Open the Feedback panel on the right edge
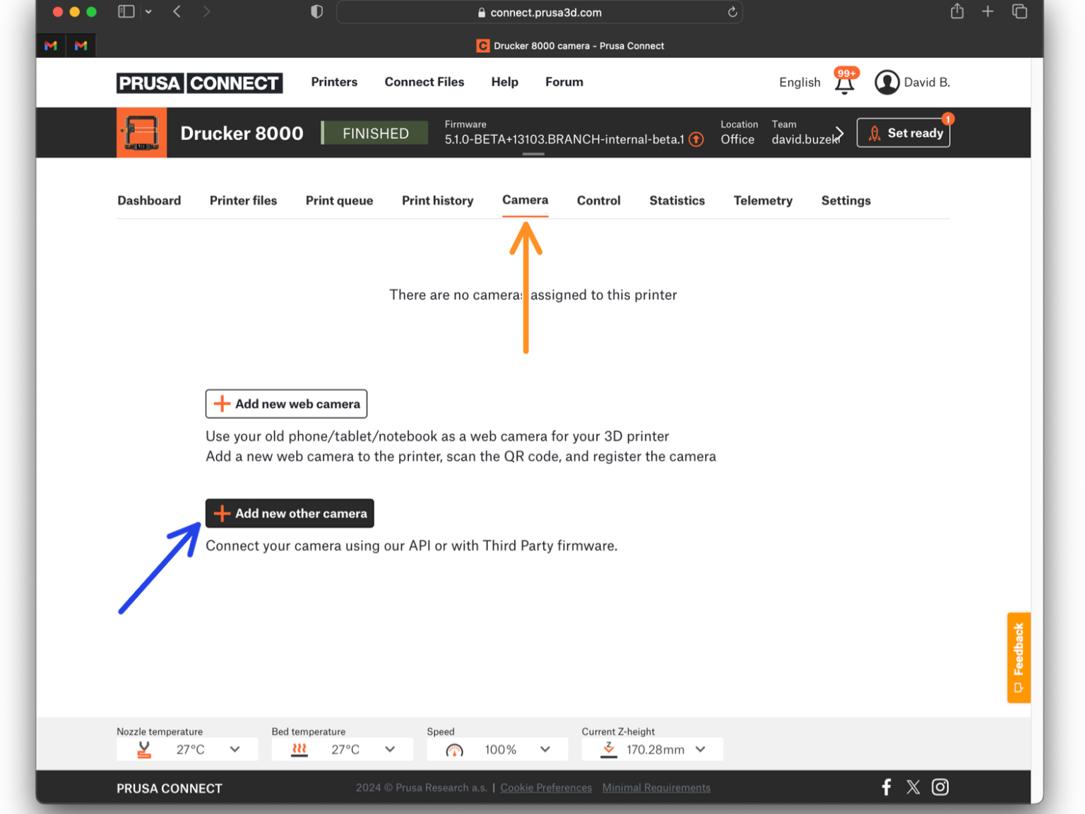The width and height of the screenshot is (1085, 814). click(x=1018, y=657)
